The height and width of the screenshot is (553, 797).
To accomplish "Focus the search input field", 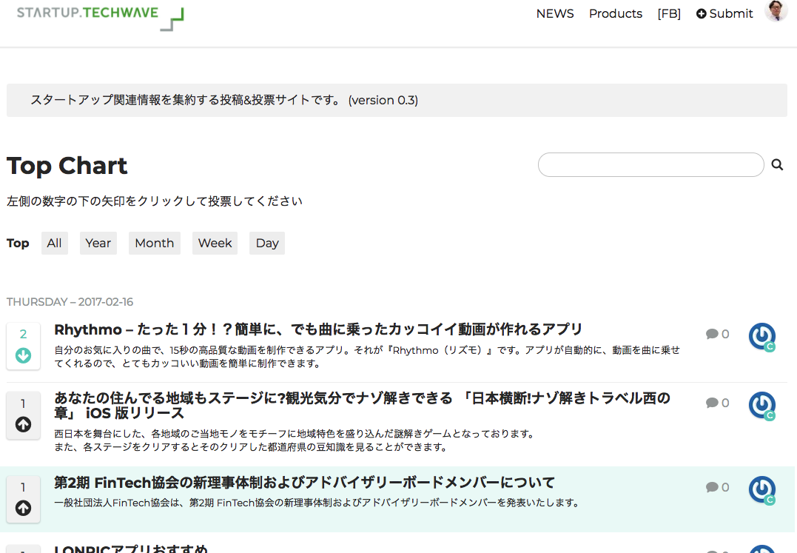I will tap(650, 165).
